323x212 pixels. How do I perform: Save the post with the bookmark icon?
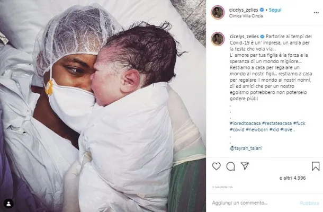[x=316, y=166]
